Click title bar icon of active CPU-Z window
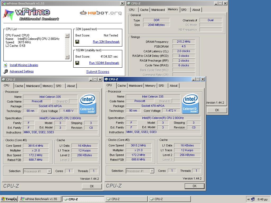Image resolution: width=271 pixels, height=203 pixels. tap(106, 79)
